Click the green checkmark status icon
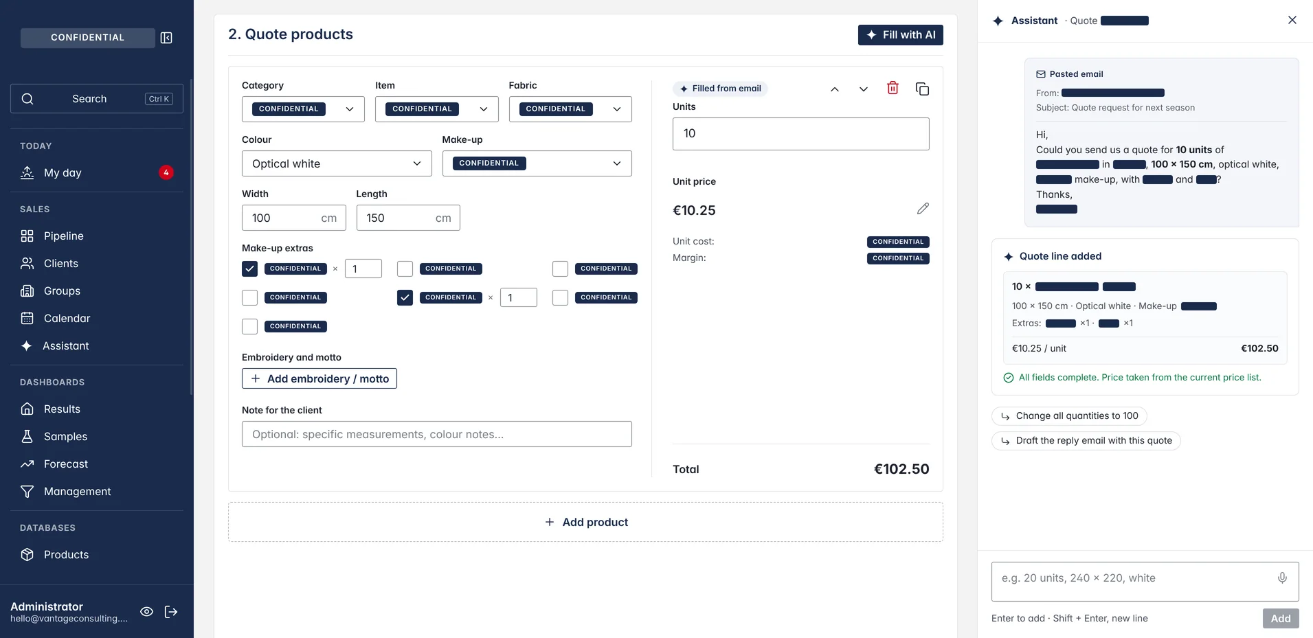This screenshot has width=1313, height=638. coord(1008,378)
